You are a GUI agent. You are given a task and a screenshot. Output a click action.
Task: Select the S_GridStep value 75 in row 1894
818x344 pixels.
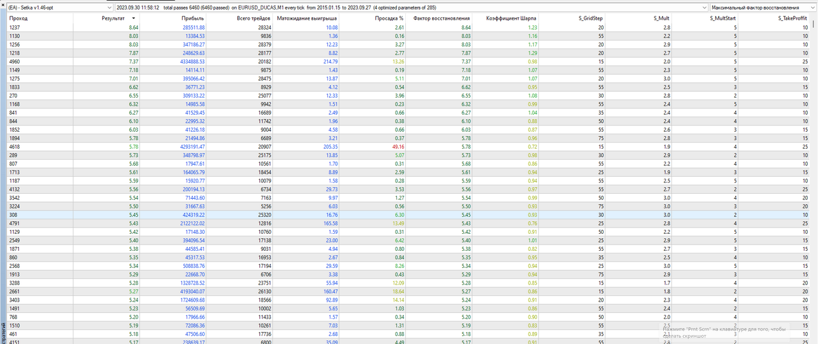[601, 138]
